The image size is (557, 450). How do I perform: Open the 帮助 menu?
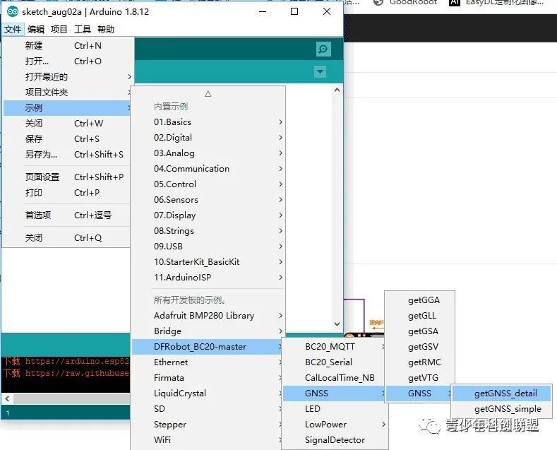pos(106,29)
